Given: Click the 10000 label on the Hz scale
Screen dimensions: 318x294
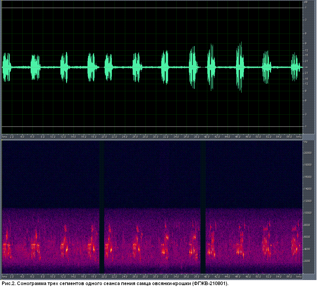Looking at the screenshot, I should [308, 213].
